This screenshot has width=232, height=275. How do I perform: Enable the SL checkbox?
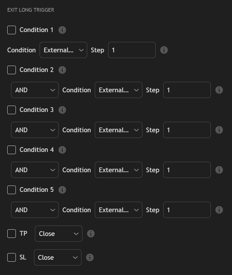tap(11, 257)
